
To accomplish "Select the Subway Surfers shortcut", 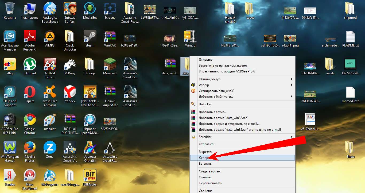I will 70,9.
